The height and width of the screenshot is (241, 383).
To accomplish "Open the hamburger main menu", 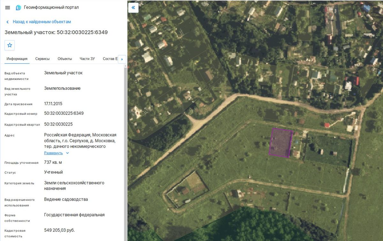I will [8, 8].
